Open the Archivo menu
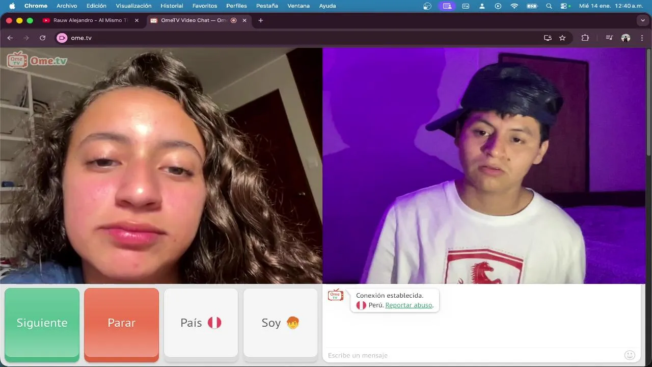Image resolution: width=652 pixels, height=367 pixels. [67, 6]
